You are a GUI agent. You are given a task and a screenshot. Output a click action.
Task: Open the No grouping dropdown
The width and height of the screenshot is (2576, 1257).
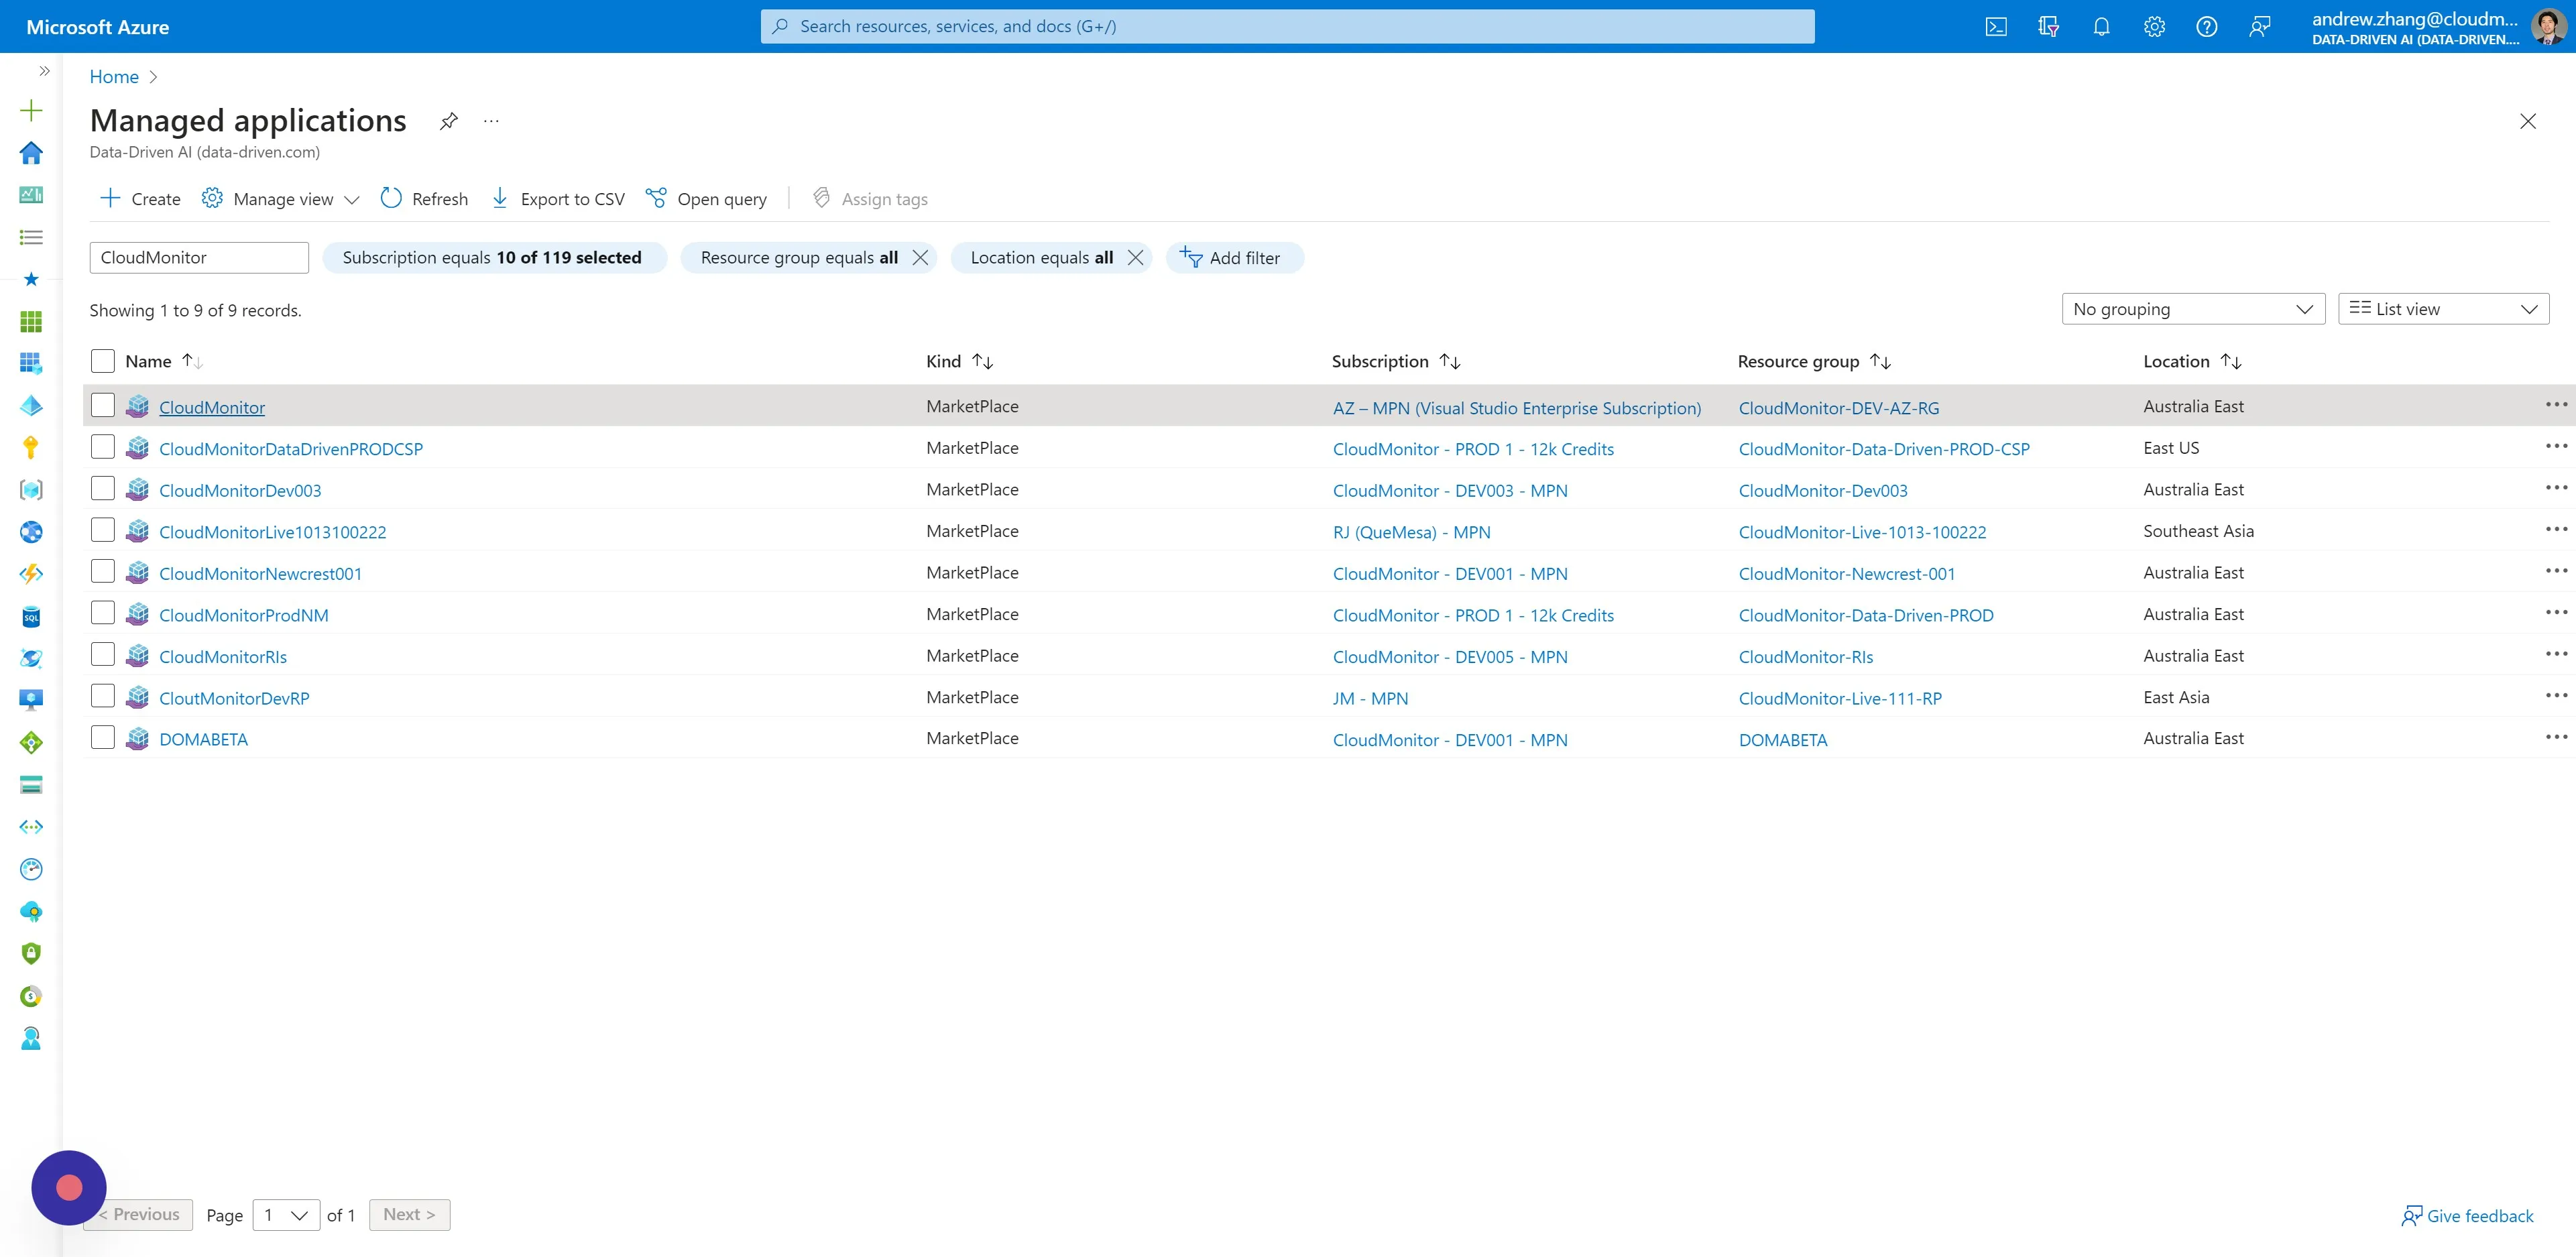(x=2193, y=309)
